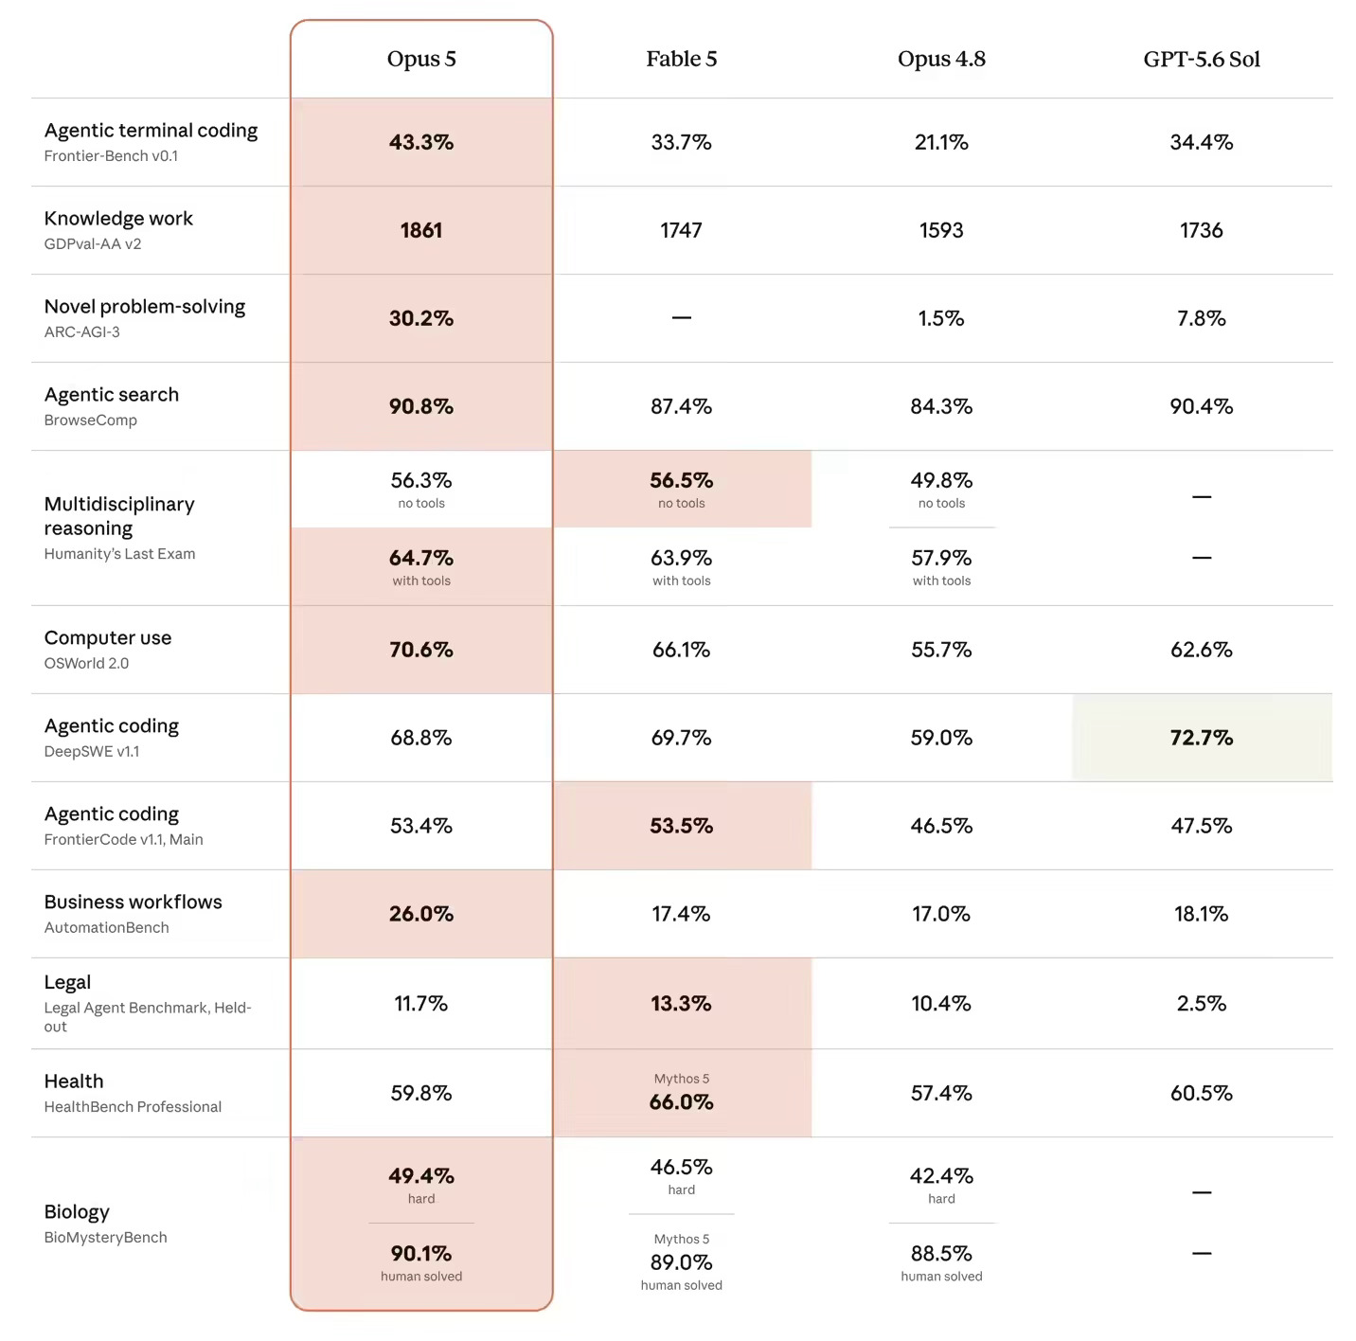Click the 49.4% hard biology score
This screenshot has width=1356, height=1341.
[421, 1184]
